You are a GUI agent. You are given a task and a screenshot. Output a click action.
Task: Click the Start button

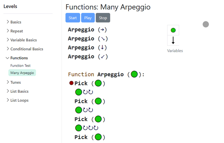(x=73, y=18)
